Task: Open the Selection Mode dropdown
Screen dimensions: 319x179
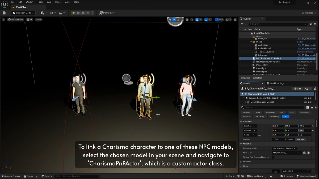Action: pyautogui.click(x=23, y=13)
